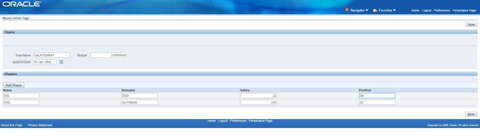Expand the Favorites dropdown arrow
Screen dimensions: 480x135
coord(394,11)
